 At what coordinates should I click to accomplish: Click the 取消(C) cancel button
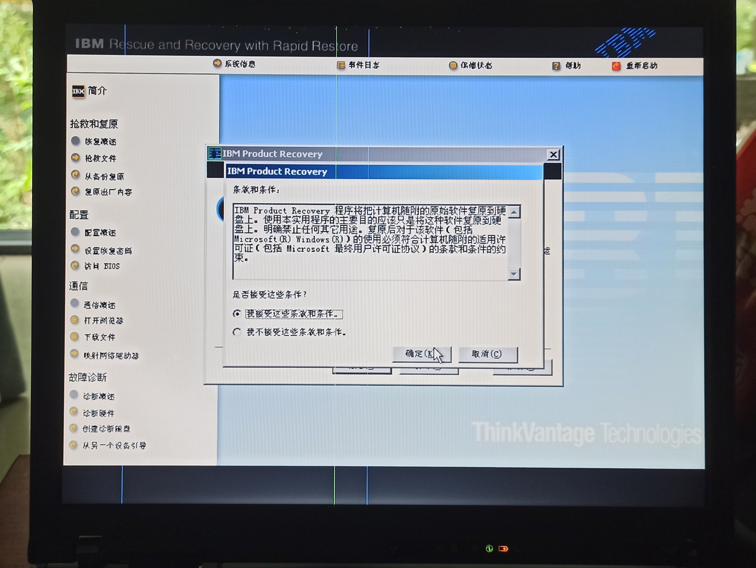click(488, 354)
